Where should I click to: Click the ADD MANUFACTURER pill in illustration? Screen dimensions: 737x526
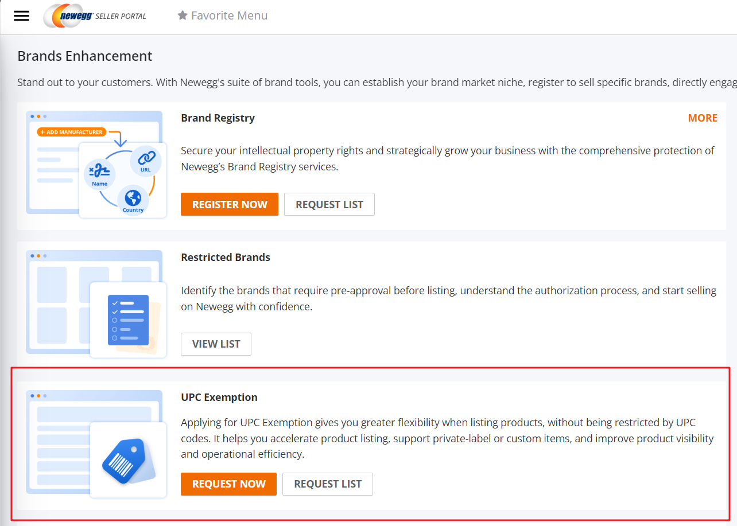72,132
